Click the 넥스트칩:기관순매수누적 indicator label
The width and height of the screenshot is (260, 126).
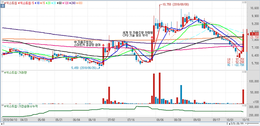21,106
